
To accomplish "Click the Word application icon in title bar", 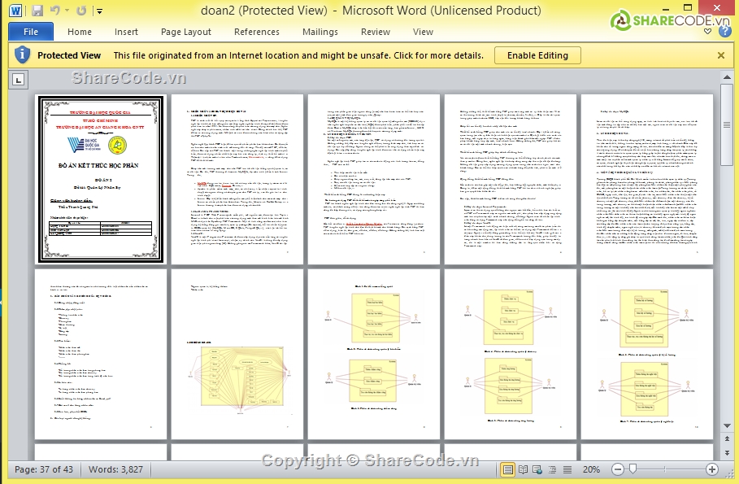I will (x=15, y=11).
